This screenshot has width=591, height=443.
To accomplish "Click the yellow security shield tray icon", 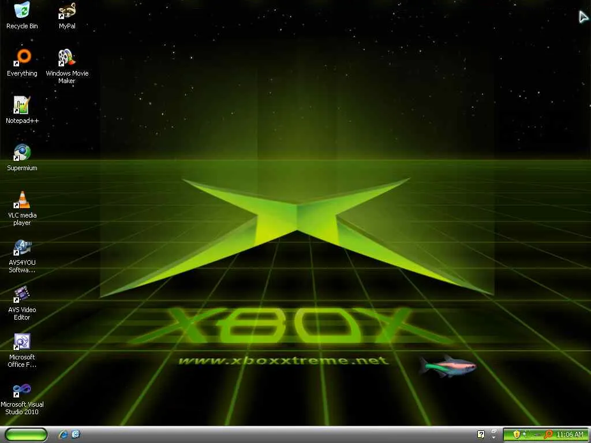I will (x=517, y=434).
